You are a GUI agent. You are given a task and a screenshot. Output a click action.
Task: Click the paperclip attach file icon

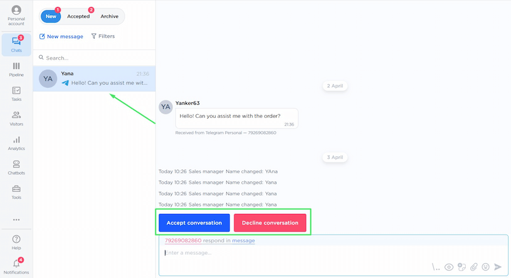(474, 267)
